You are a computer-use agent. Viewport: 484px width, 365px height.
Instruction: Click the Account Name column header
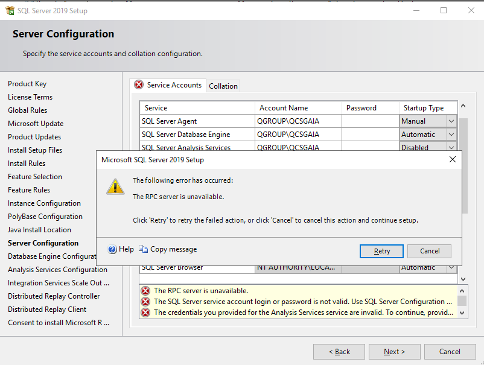[298, 107]
